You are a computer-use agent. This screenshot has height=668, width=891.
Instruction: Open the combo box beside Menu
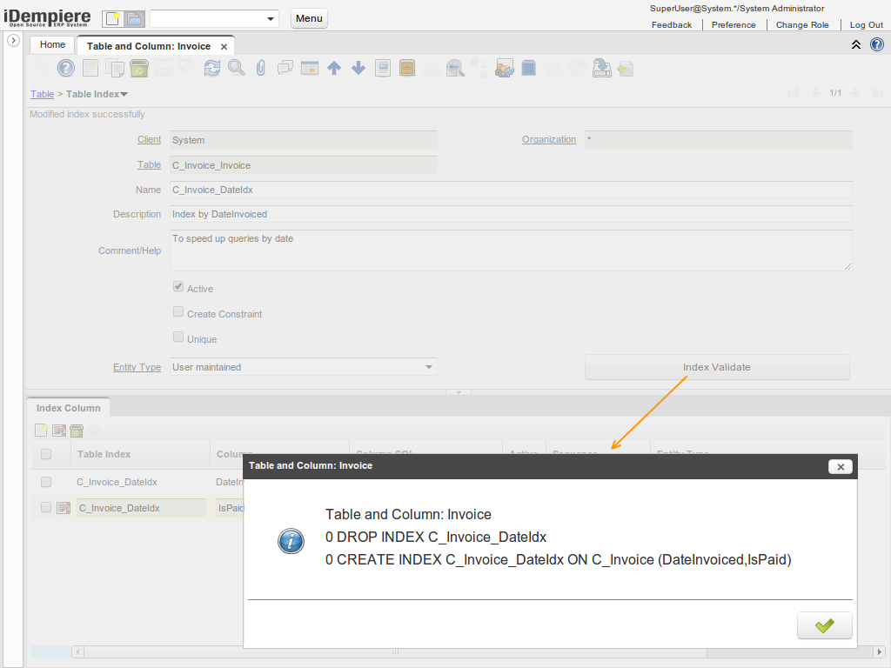271,18
